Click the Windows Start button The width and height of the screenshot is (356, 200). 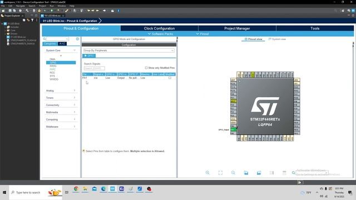click(x=4, y=193)
